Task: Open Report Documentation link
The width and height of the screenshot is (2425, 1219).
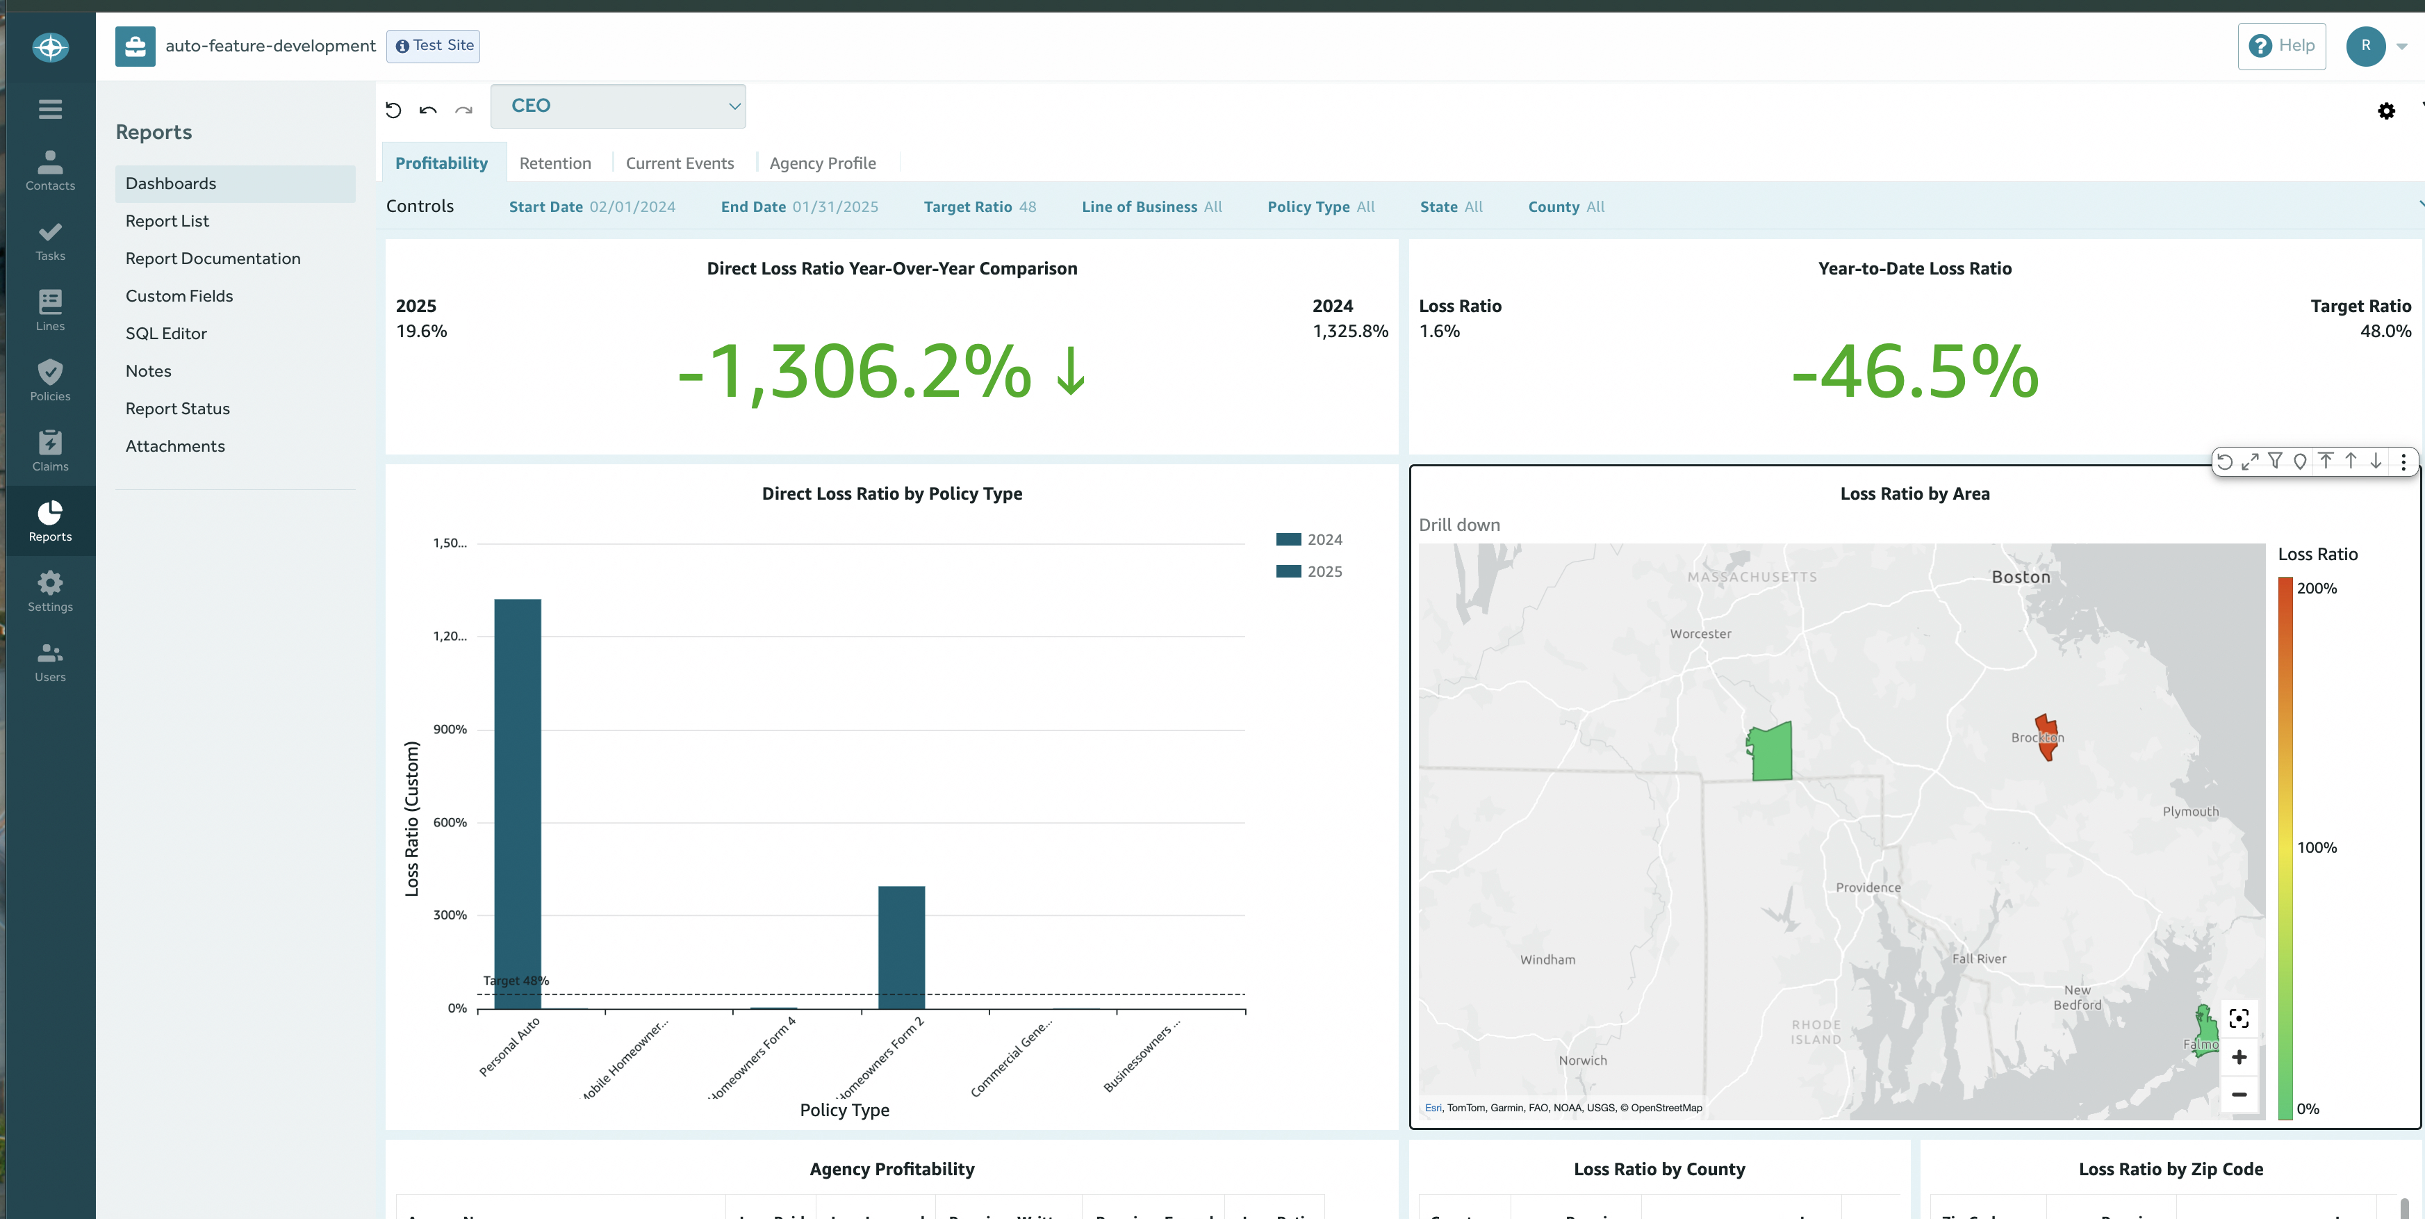Action: pyautogui.click(x=213, y=258)
